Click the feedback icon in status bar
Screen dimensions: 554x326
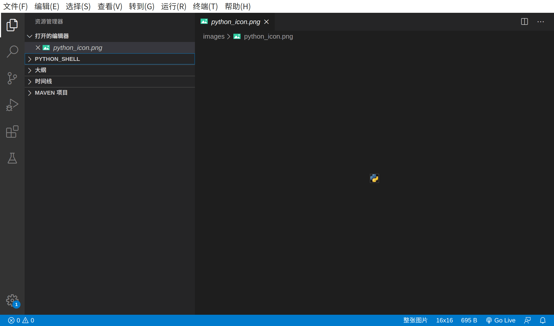coord(527,320)
